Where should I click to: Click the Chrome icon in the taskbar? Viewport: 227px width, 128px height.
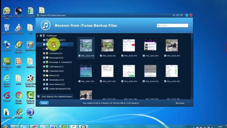pos(34,127)
